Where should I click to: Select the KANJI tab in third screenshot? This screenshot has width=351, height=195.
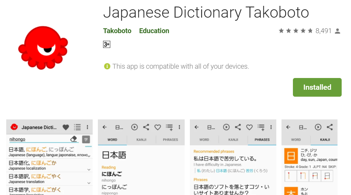(x=233, y=139)
